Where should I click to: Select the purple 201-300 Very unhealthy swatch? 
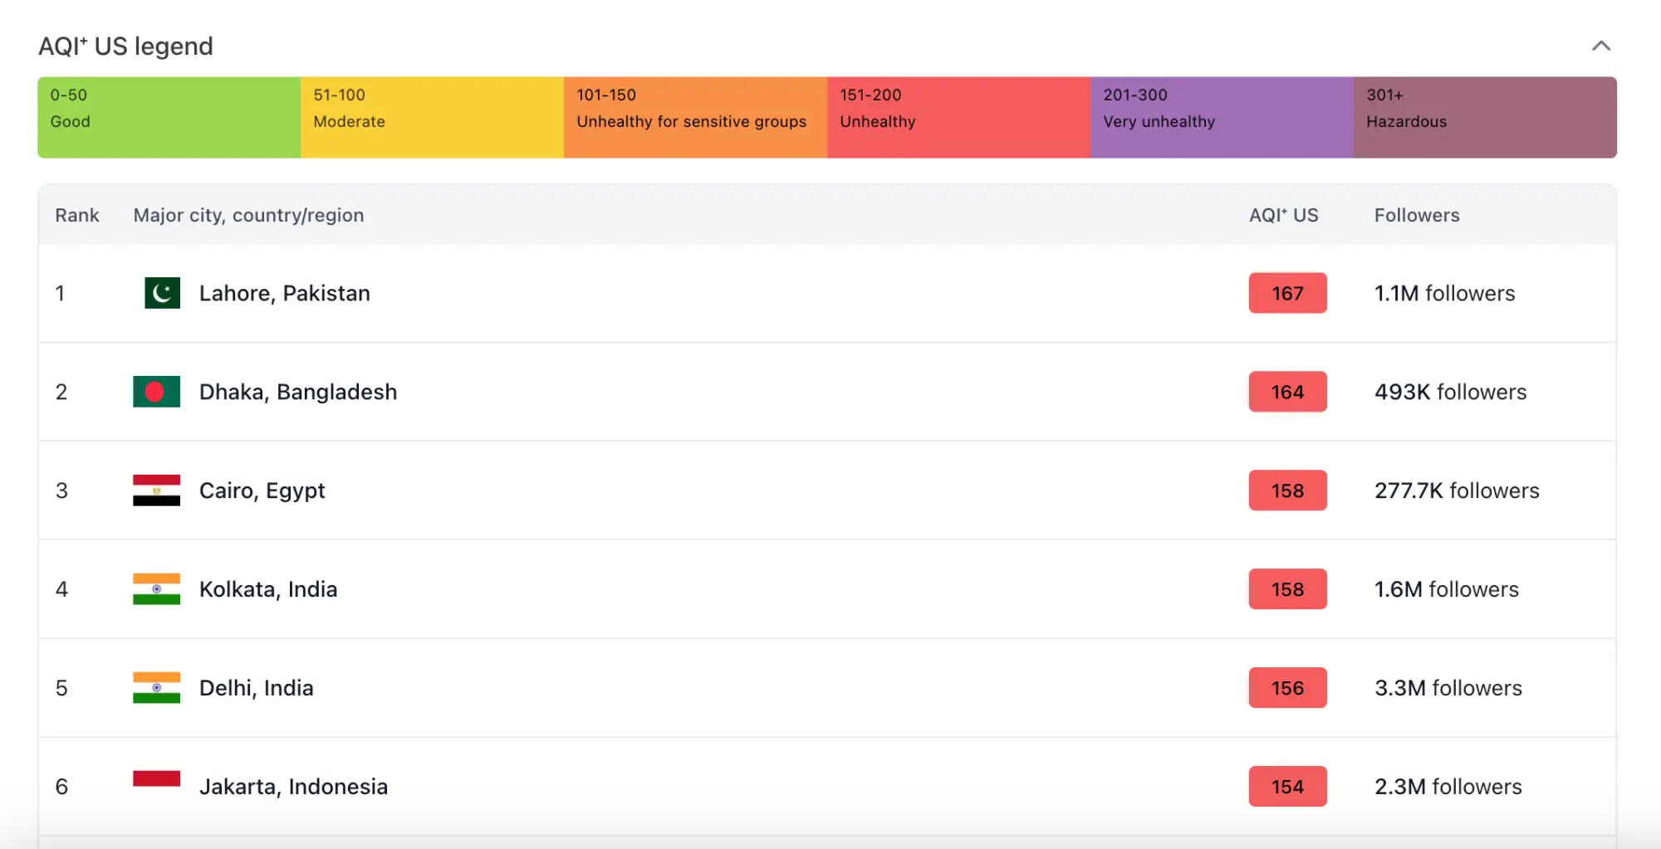(1222, 117)
